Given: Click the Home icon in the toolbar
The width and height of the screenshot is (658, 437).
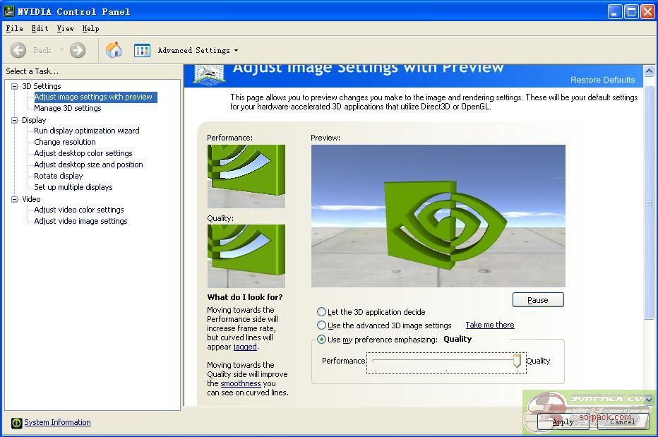Looking at the screenshot, I should tap(114, 50).
